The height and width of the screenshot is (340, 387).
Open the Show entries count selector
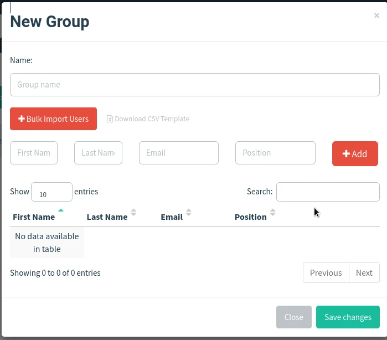pos(51,192)
